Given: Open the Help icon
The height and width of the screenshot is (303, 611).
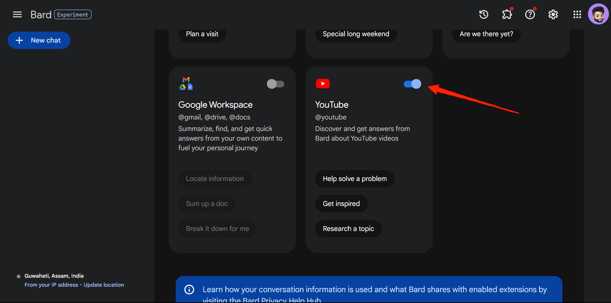Looking at the screenshot, I should tap(530, 14).
